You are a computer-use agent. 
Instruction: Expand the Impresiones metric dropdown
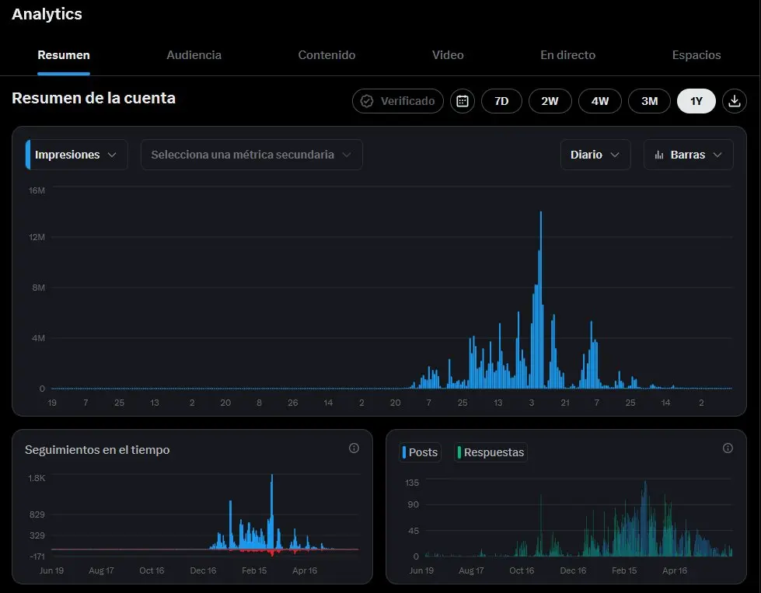[76, 155]
